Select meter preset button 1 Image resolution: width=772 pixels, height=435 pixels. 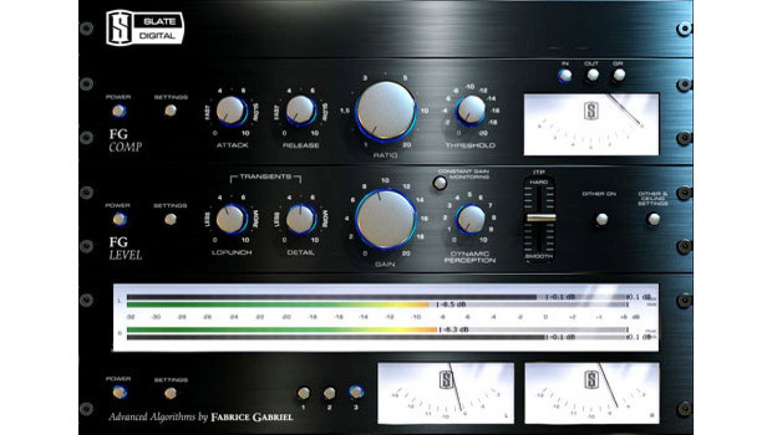[x=303, y=392]
